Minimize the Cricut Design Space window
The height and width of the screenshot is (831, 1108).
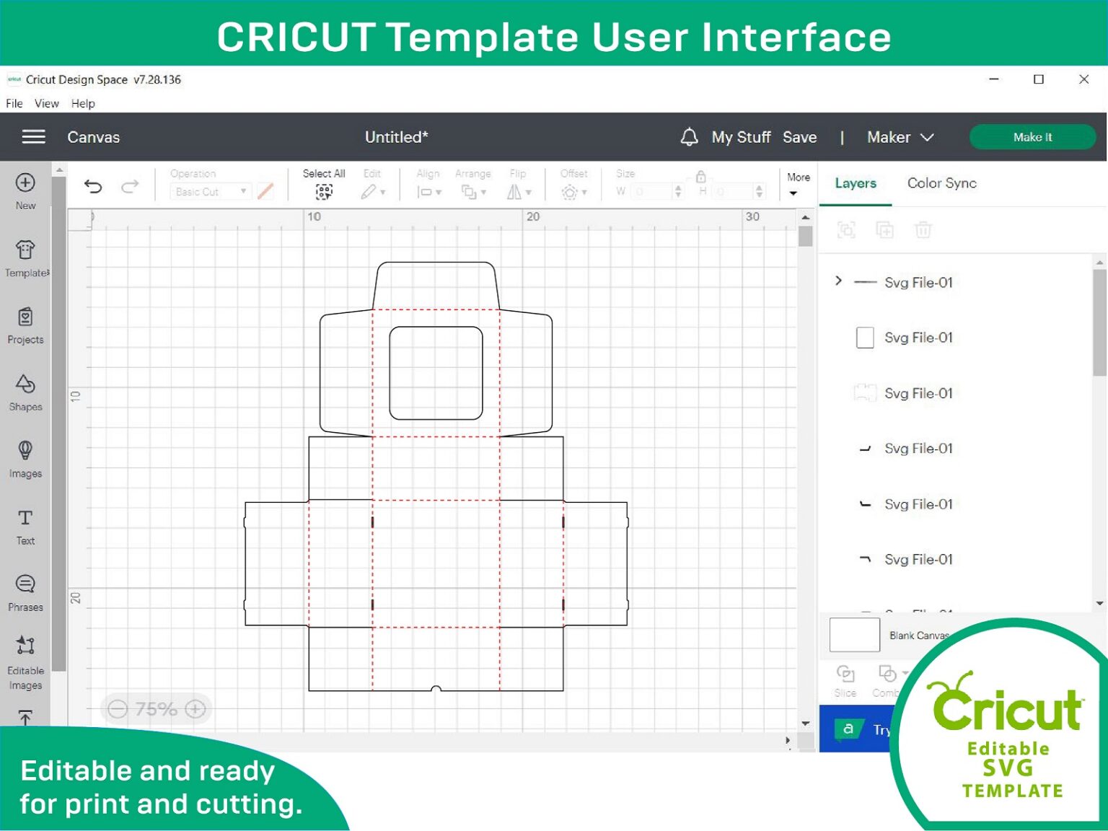(993, 79)
